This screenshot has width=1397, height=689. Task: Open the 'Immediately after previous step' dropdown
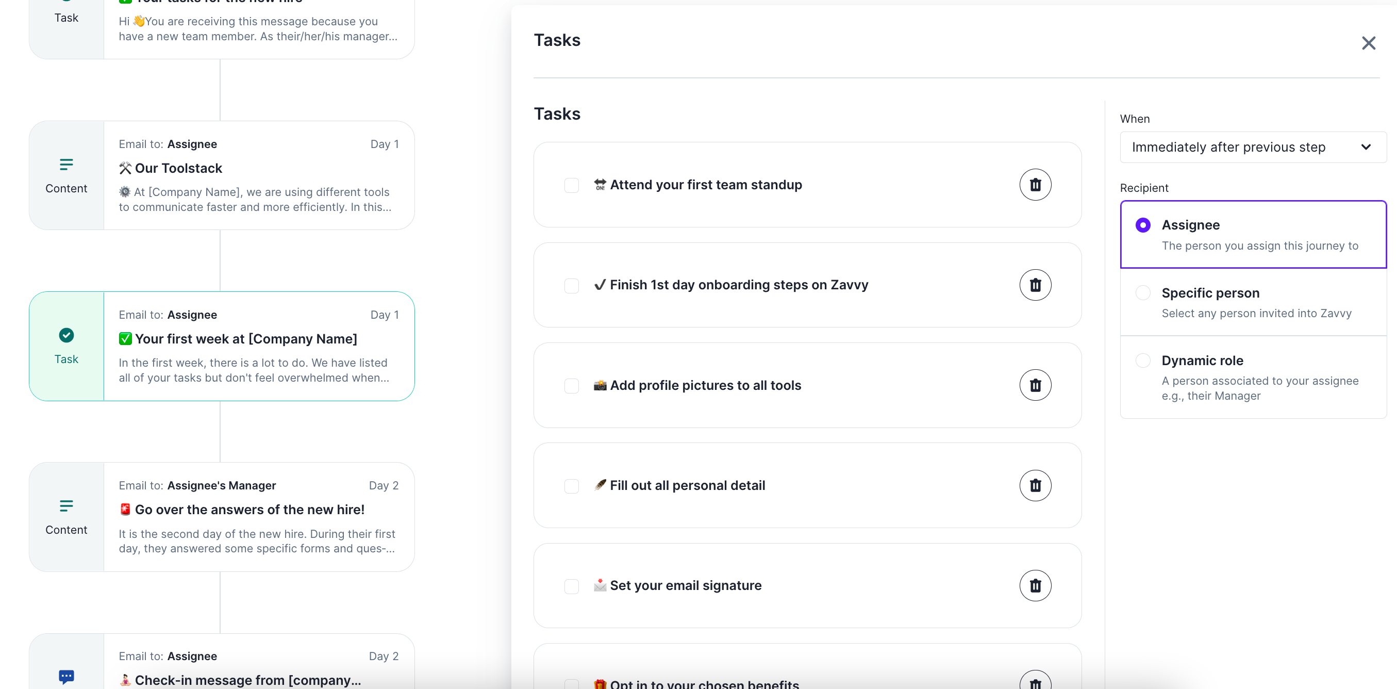1253,147
